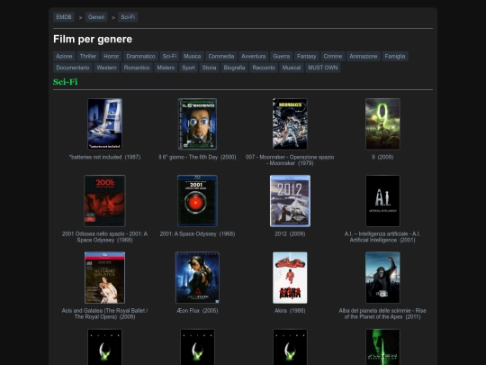
Task: Open 'Akira (1988)' title link
Action: tap(290, 310)
